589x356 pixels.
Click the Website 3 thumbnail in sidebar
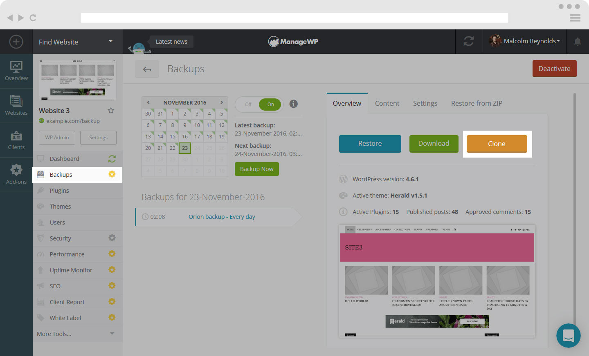pos(78,80)
